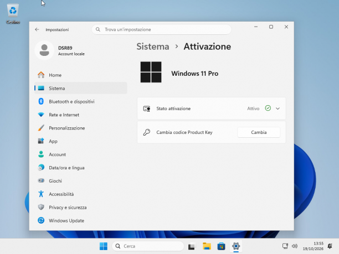Click the taskbar Cerca search box
339x254 pixels.
[148, 246]
